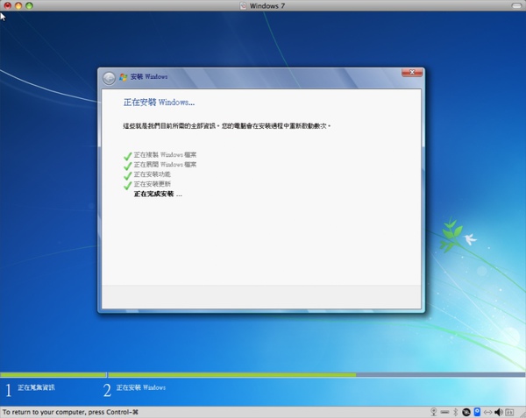Viewport: 526px width, 418px height.
Task: Click the green check mark beside 正在安裝更新
Action: tap(127, 186)
